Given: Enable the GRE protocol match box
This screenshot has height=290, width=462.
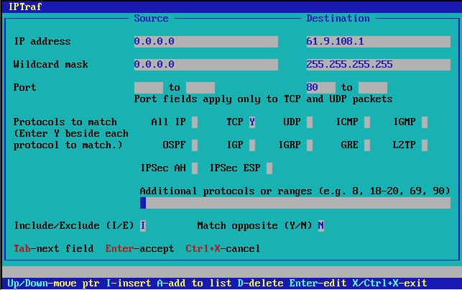Looking at the screenshot, I should point(367,145).
